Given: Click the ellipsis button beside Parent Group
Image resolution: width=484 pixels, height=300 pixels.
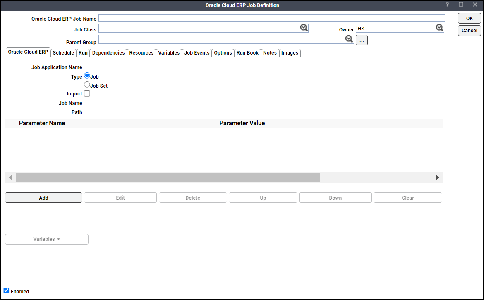Looking at the screenshot, I should tap(362, 40).
